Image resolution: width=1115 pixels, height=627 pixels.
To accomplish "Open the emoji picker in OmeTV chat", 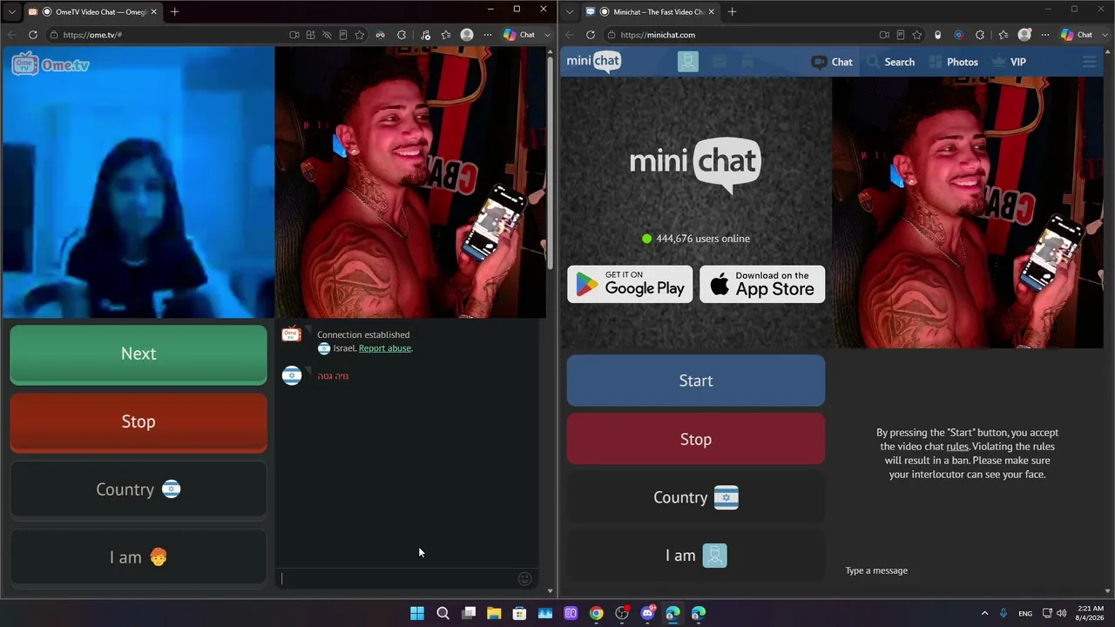I will (524, 578).
